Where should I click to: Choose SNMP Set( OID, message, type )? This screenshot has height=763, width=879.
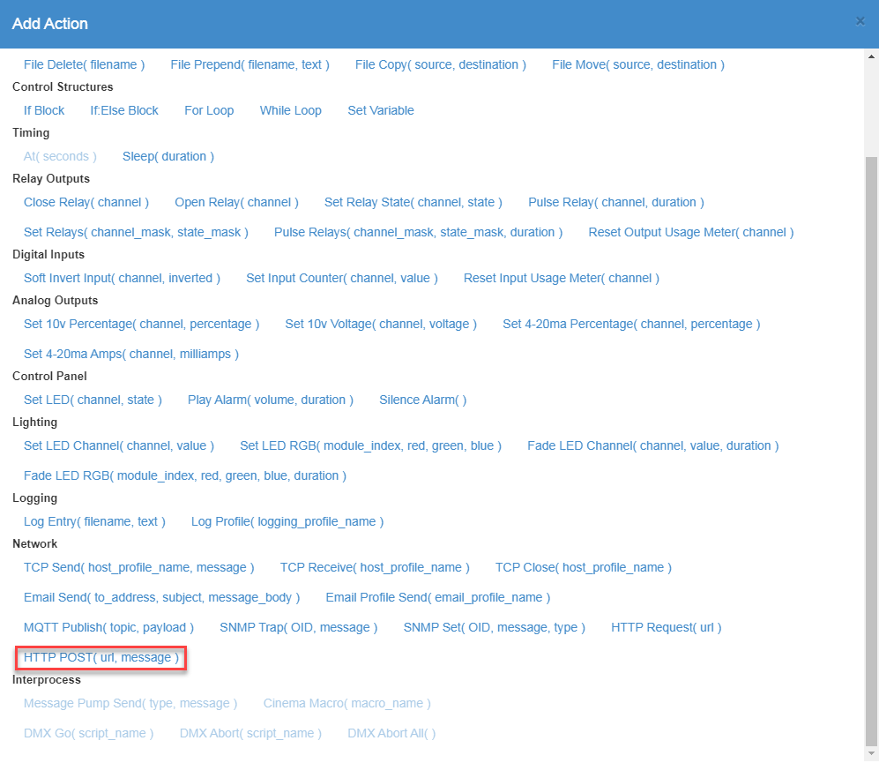494,628
